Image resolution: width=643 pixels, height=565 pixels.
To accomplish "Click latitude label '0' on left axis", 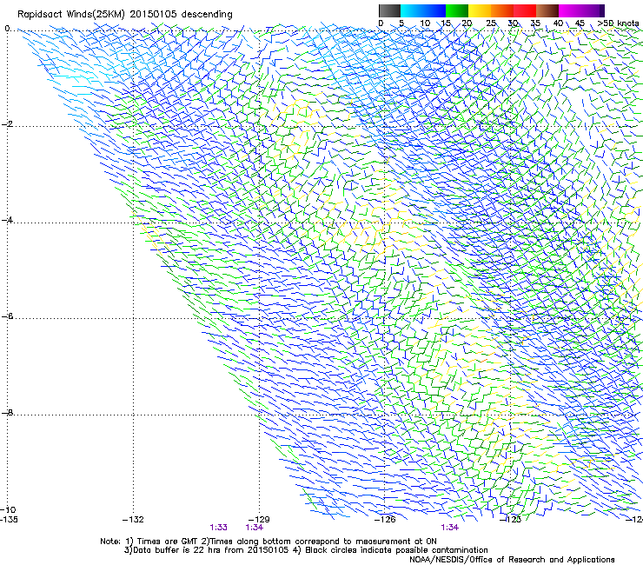I will [7, 29].
